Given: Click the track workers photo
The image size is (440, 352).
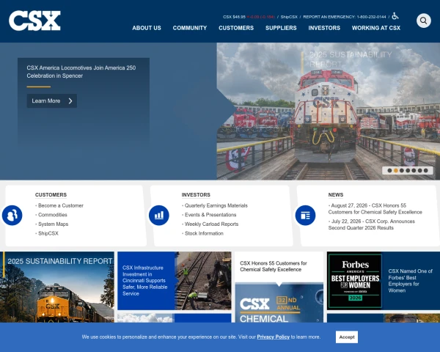Looking at the screenshot, I should pyautogui.click(x=203, y=281).
